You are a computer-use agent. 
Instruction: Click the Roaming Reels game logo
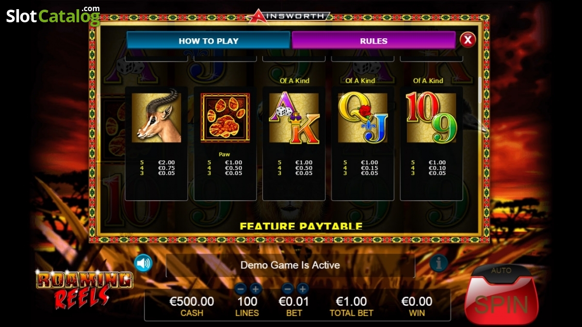tap(83, 289)
